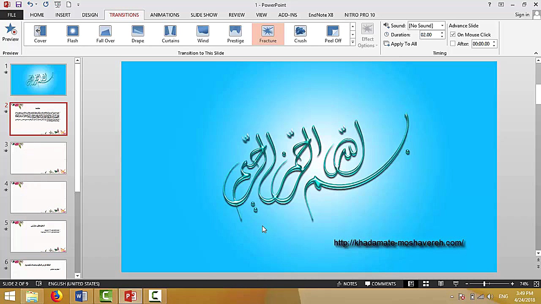This screenshot has width=541, height=304.
Task: Choose the Peel Off transition
Action: [333, 34]
